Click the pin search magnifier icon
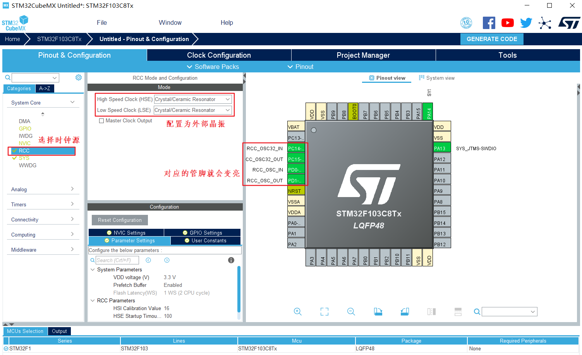 tap(477, 312)
